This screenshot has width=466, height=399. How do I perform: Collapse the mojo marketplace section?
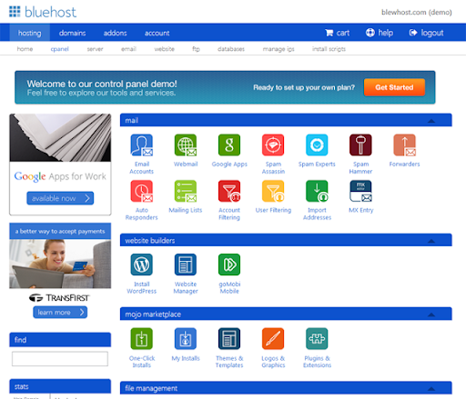pos(431,314)
